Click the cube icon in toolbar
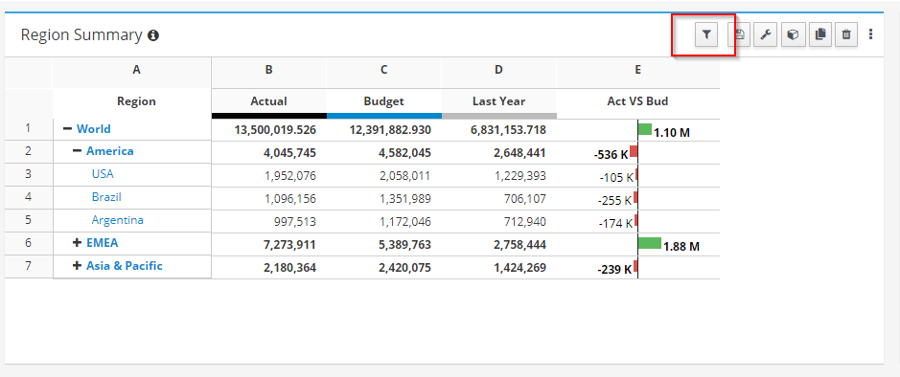 pos(793,35)
